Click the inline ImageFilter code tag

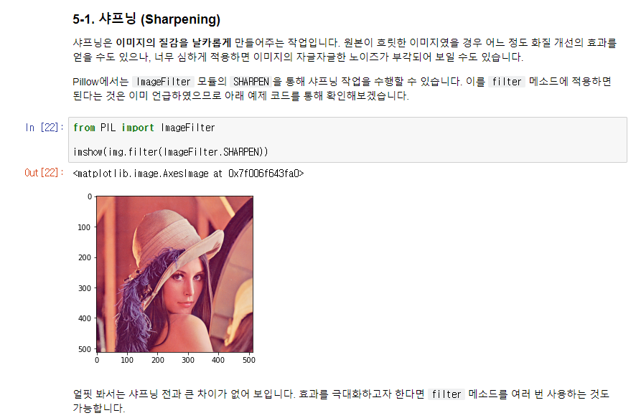[x=164, y=82]
